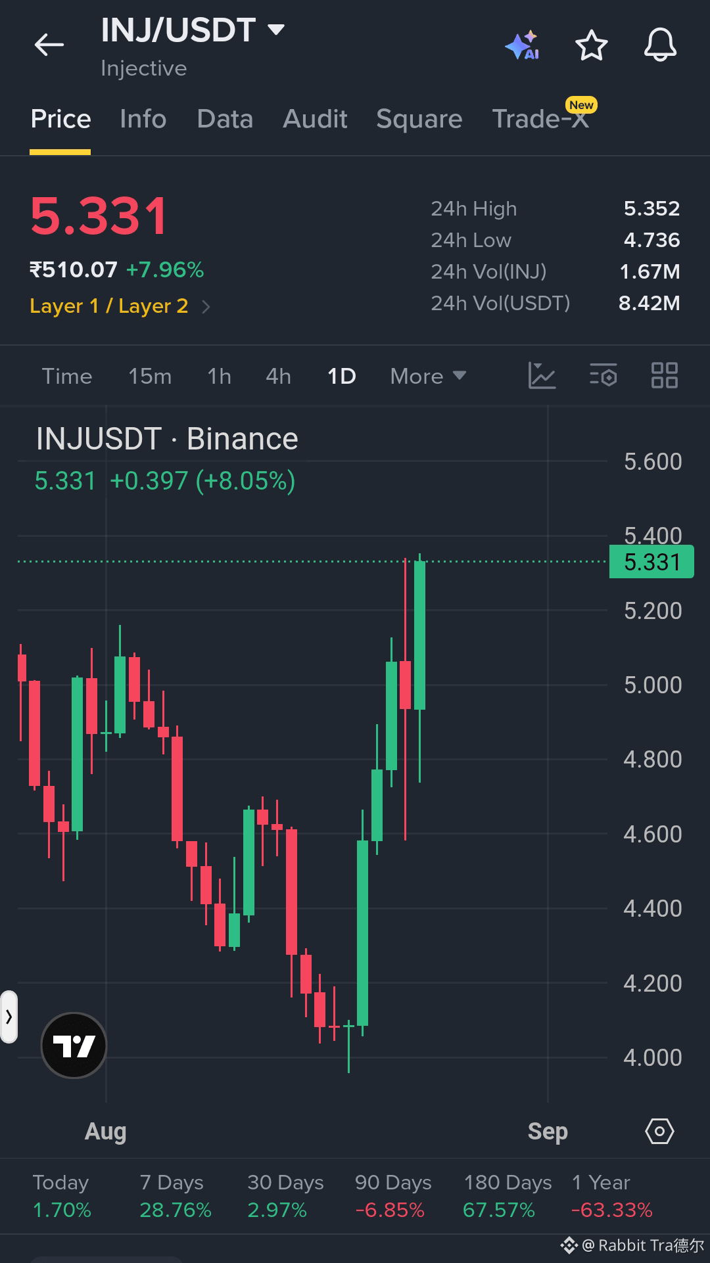Select the 1h chart interval
The height and width of the screenshot is (1263, 710).
click(220, 377)
